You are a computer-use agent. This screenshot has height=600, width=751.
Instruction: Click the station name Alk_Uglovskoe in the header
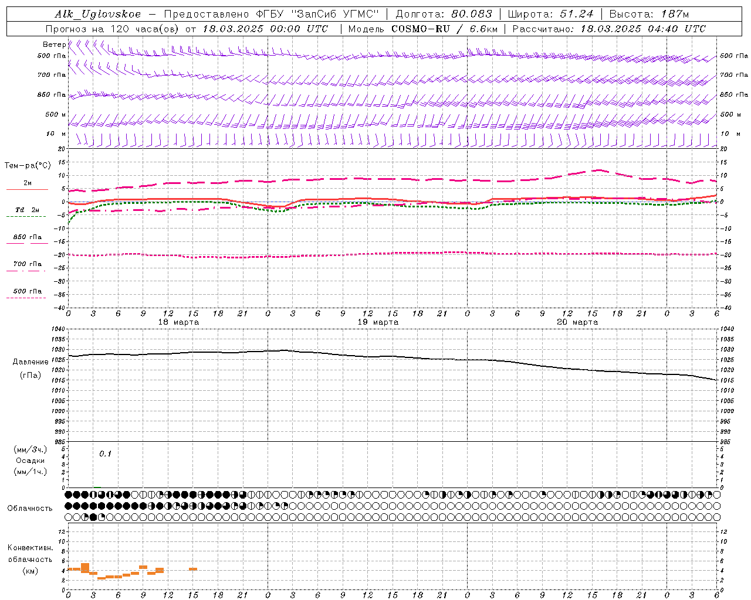tap(98, 14)
